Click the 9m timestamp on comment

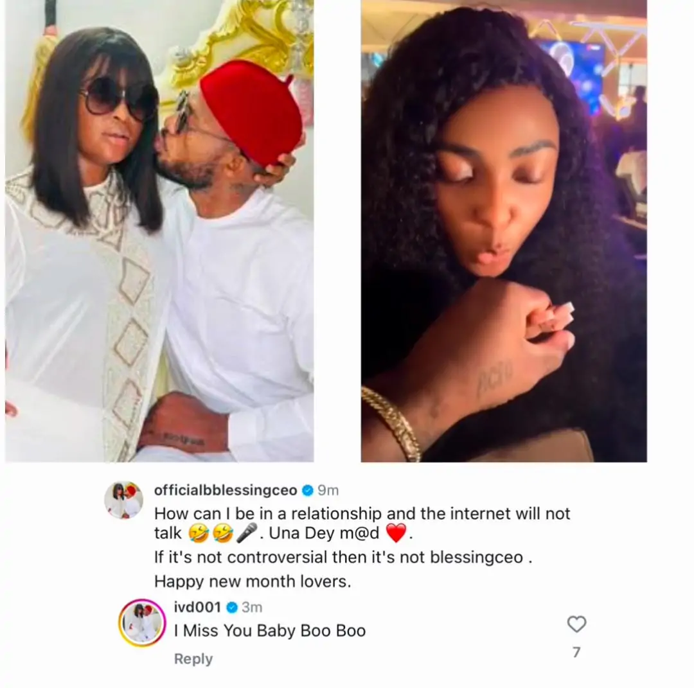(x=328, y=490)
